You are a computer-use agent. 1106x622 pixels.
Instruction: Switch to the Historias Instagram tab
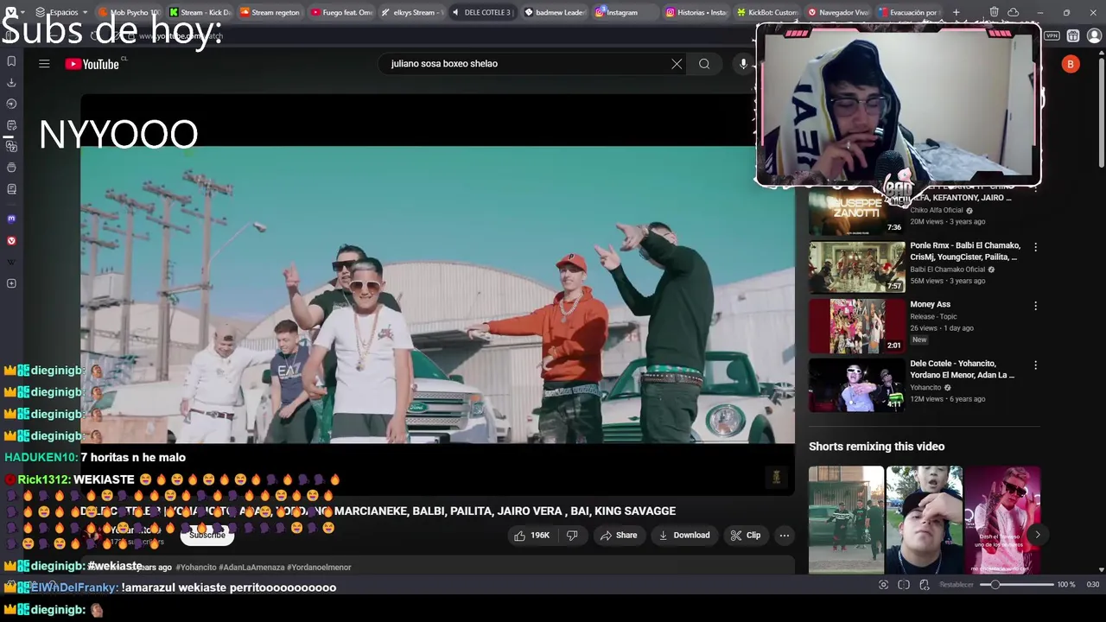click(696, 12)
